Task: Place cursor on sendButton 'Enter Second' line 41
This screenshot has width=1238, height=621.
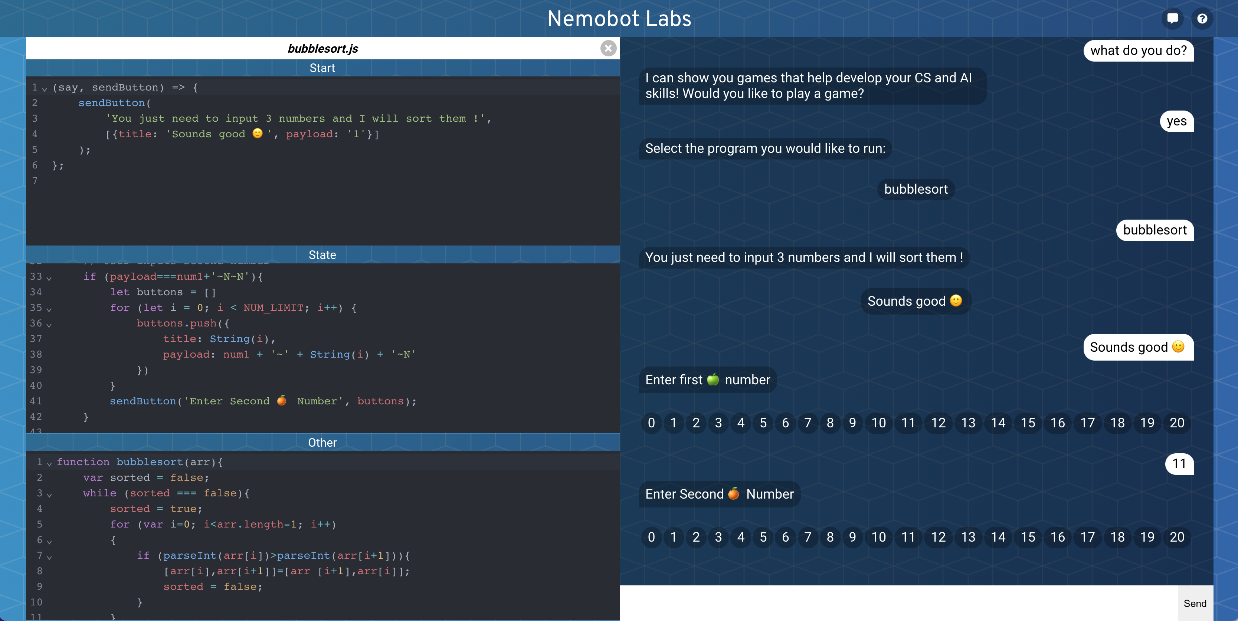Action: point(263,401)
